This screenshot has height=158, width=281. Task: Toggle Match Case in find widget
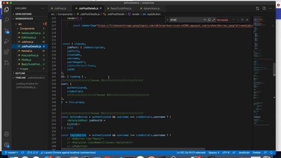coord(205,20)
